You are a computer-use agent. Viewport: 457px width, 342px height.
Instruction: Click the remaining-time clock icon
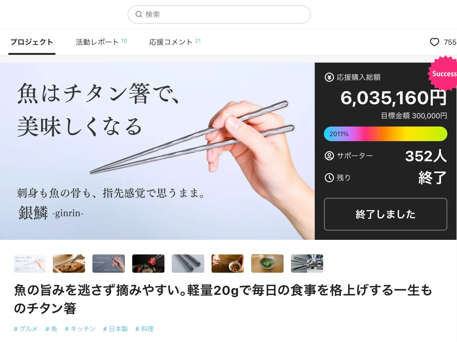[329, 178]
